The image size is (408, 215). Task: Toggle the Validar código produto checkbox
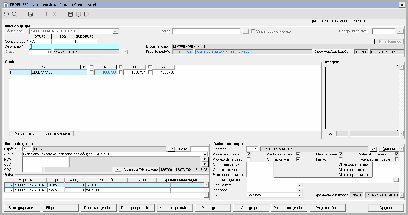253,31
